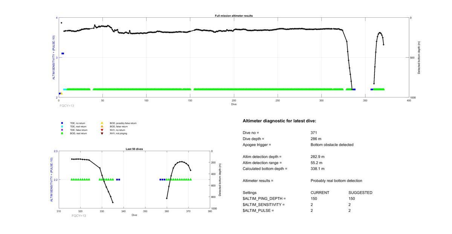Click the '$ALTIM_PING_DEPTH =' setting name

tap(264, 199)
